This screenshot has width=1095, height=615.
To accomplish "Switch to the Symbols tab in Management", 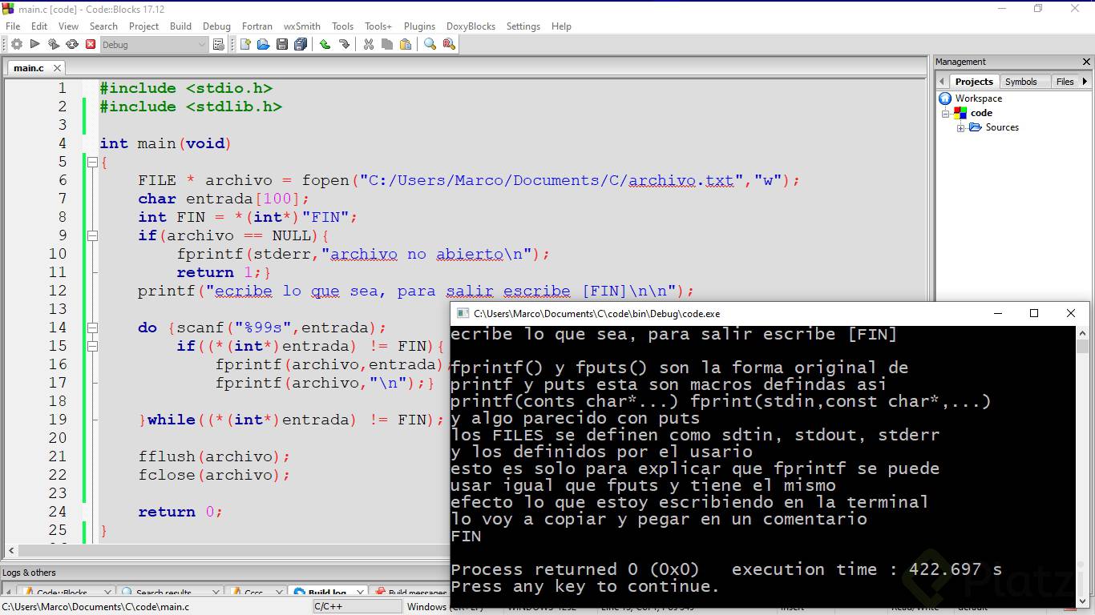I will [x=1021, y=82].
